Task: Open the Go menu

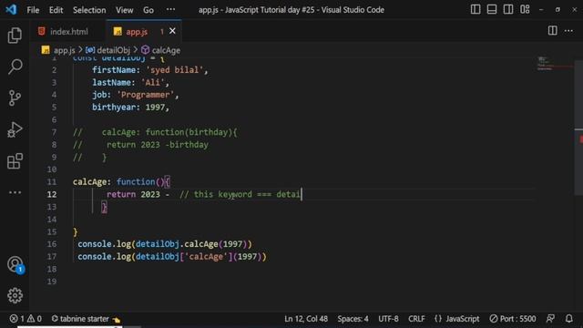Action: point(148,10)
